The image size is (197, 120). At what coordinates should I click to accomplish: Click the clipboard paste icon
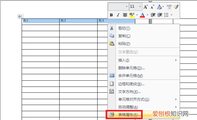(x=112, y=43)
